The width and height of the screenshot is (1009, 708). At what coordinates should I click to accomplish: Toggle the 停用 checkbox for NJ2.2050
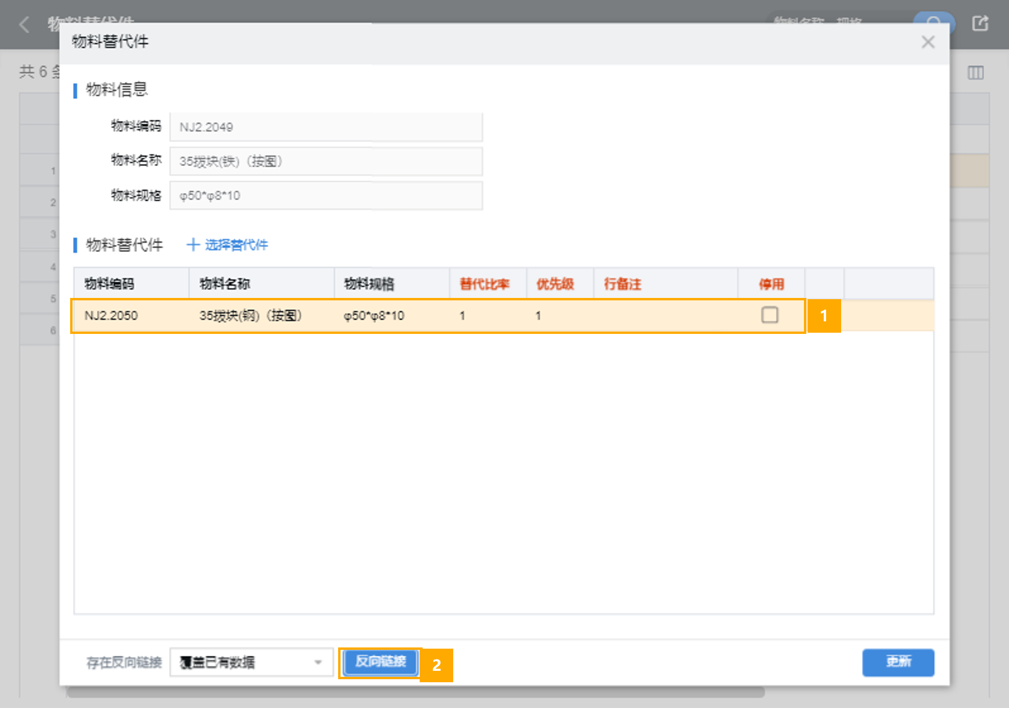(770, 315)
